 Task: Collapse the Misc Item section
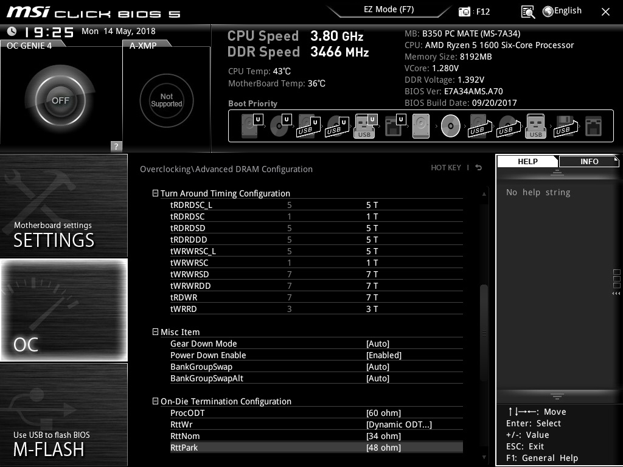(x=155, y=331)
